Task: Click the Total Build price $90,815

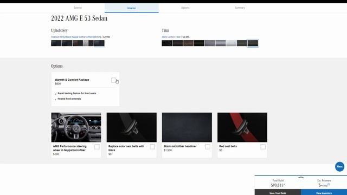Action: tap(278, 185)
